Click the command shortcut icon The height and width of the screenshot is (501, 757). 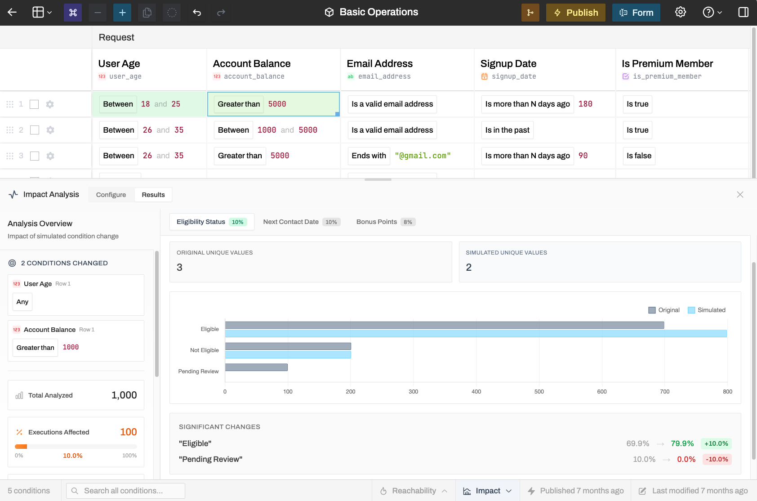pyautogui.click(x=73, y=13)
